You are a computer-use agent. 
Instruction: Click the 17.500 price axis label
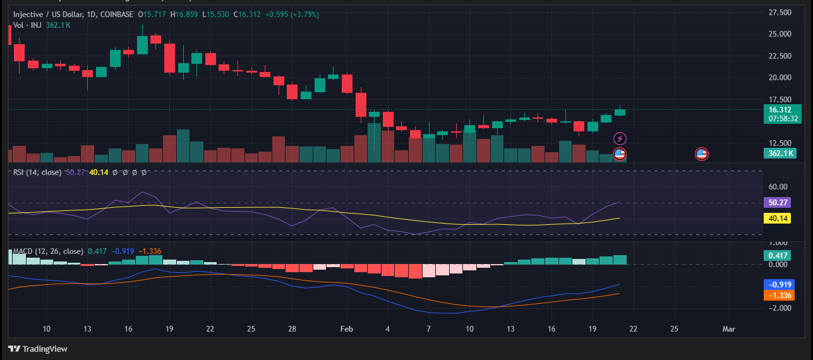tap(780, 100)
